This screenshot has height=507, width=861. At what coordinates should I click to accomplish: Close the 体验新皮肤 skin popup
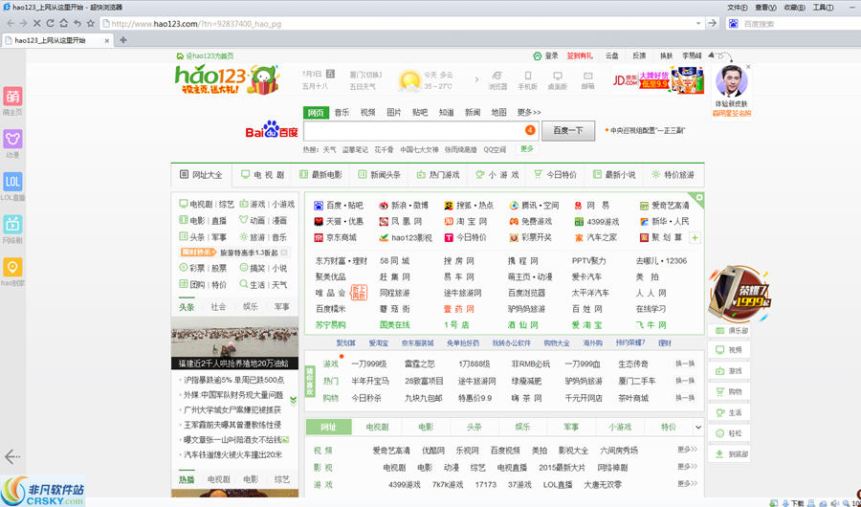[x=748, y=66]
